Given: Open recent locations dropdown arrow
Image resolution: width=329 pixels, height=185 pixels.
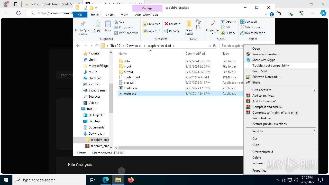Looking at the screenshot, I should click(x=92, y=46).
